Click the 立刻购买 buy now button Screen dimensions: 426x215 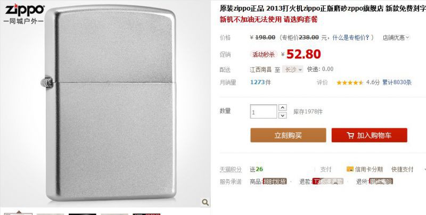tap(288, 135)
